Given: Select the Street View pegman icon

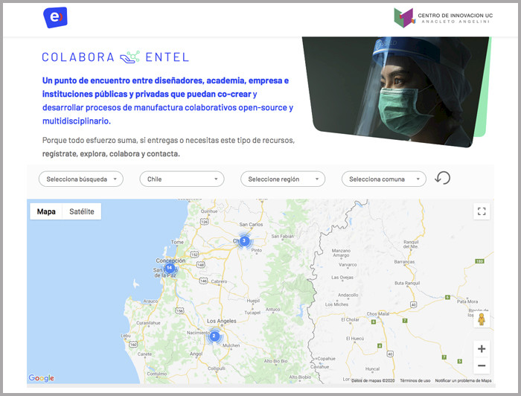Looking at the screenshot, I should [x=482, y=320].
